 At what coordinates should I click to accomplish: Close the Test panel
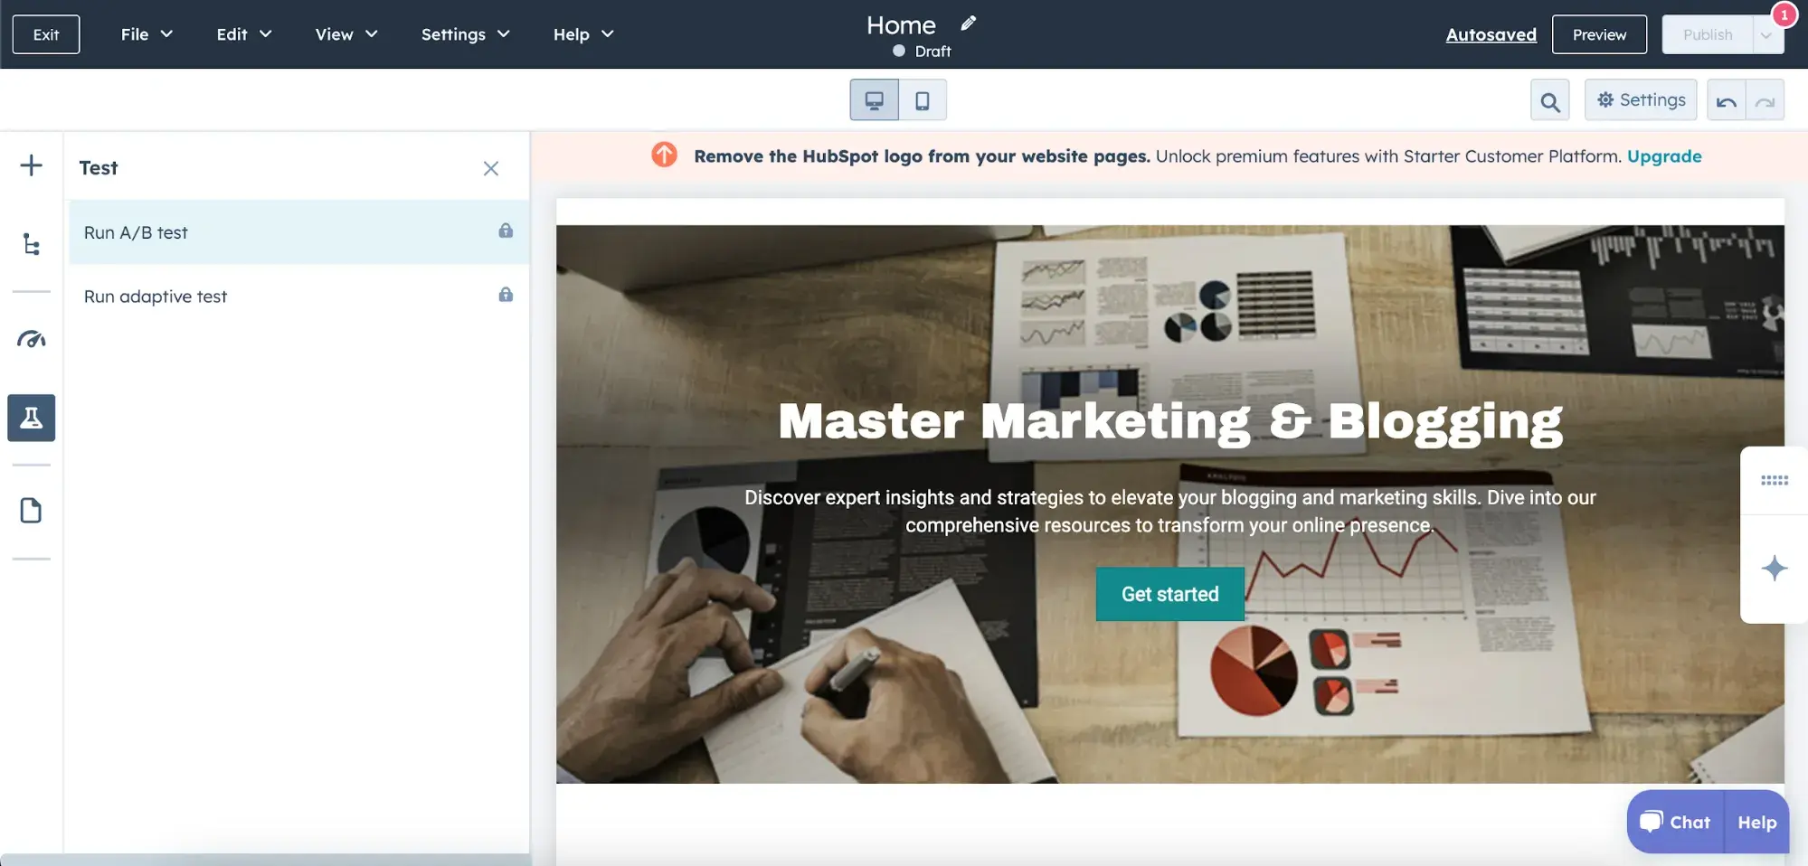tap(491, 168)
